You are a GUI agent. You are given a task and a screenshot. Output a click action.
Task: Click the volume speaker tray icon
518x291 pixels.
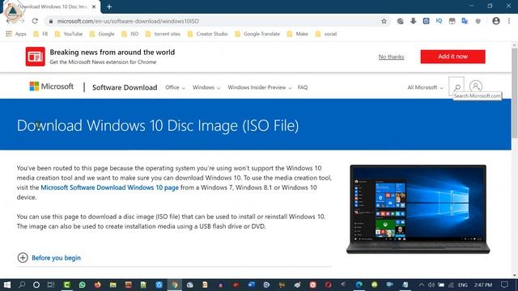pyautogui.click(x=431, y=285)
